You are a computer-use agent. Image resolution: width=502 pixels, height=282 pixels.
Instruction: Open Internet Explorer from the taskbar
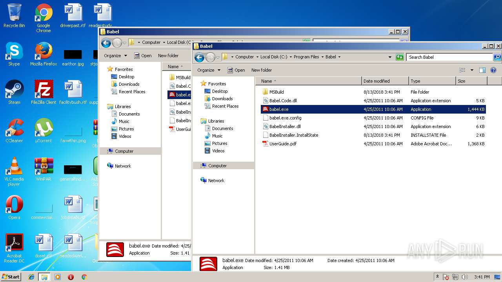31,277
